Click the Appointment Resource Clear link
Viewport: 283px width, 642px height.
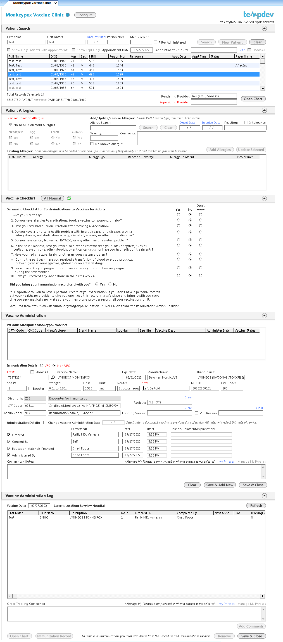click(x=241, y=50)
